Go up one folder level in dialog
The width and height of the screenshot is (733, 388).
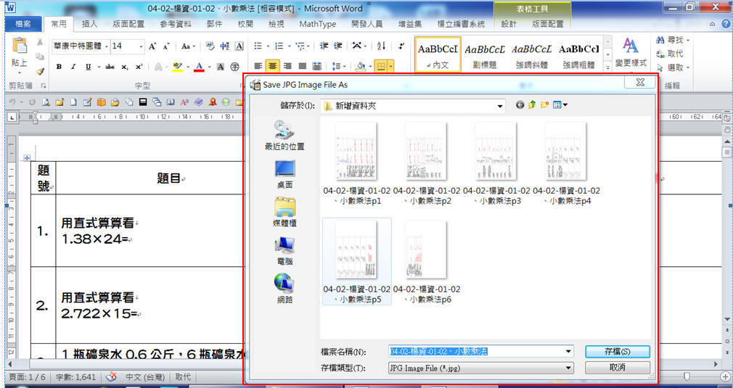(532, 105)
